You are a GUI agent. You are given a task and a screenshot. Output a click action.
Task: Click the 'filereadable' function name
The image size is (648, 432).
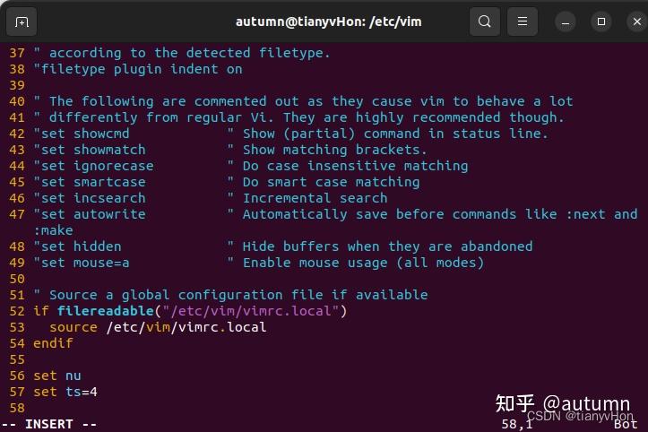pyautogui.click(x=106, y=311)
